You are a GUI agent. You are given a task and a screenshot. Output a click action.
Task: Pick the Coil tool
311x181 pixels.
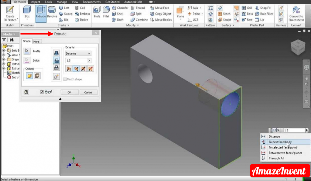[80, 8]
